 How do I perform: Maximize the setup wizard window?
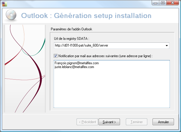(x=163, y=3)
